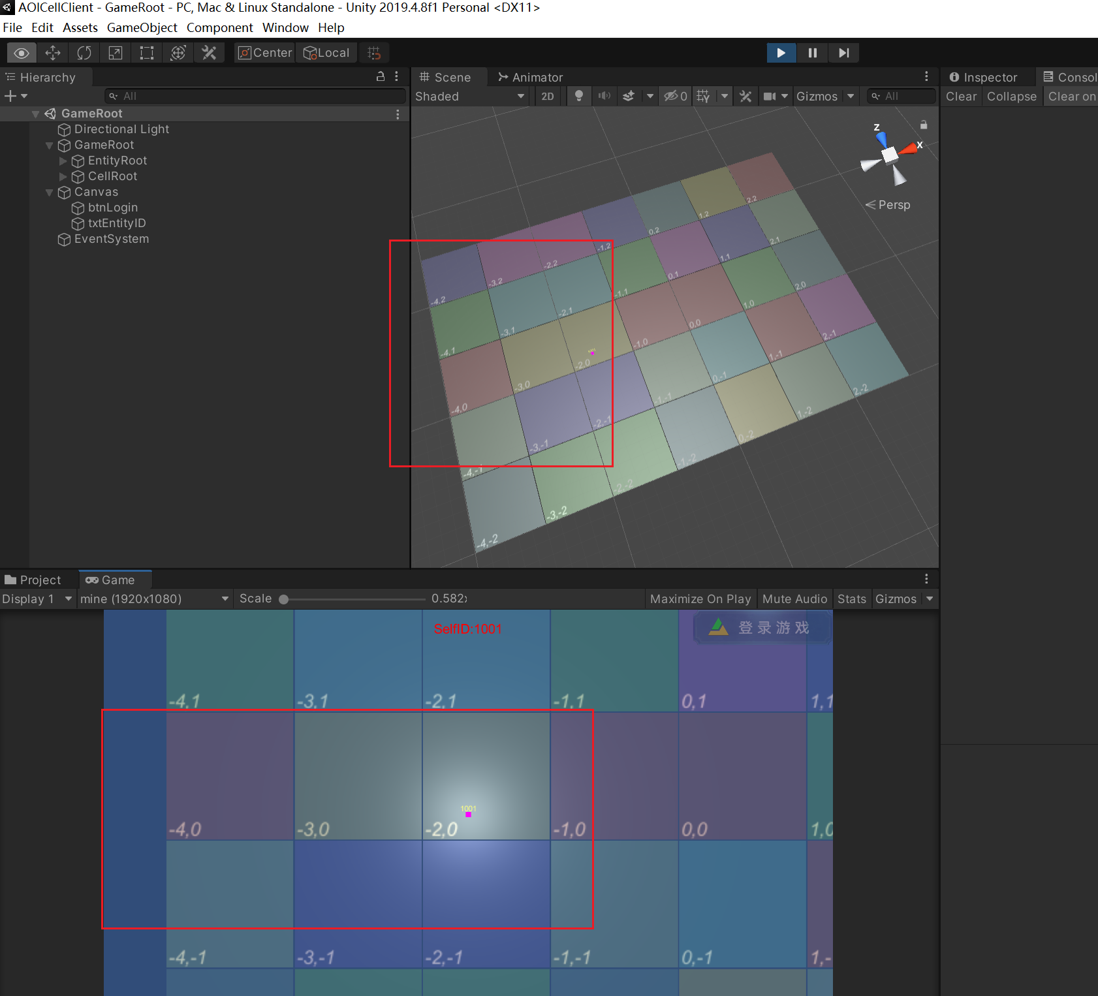This screenshot has width=1098, height=996.
Task: Click the Console Clear button
Action: coord(962,97)
